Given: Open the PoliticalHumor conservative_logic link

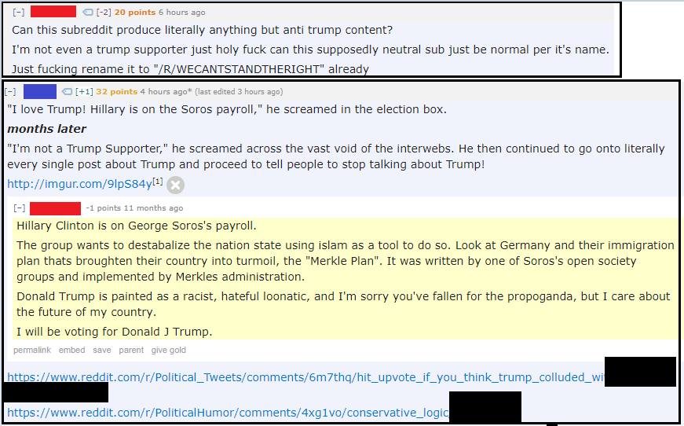Looking at the screenshot, I should coord(229,413).
